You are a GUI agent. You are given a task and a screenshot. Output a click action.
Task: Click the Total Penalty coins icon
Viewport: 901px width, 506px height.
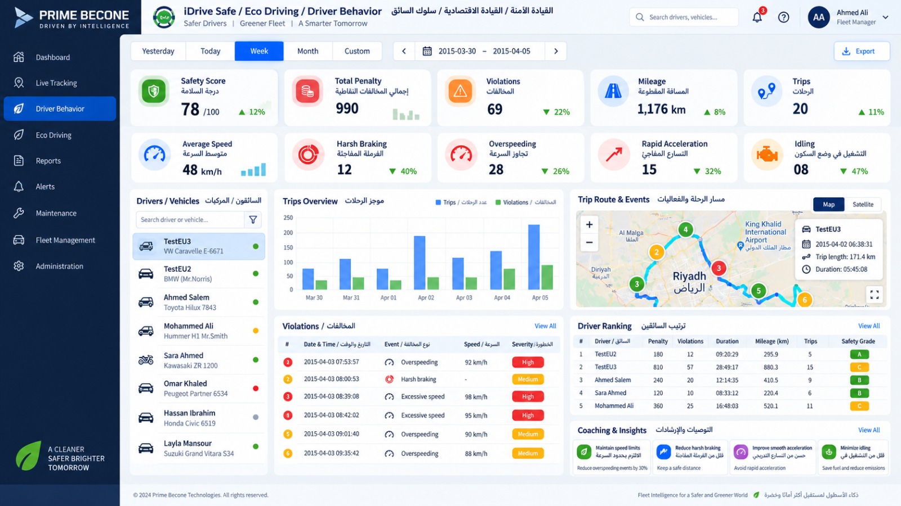[x=307, y=91]
